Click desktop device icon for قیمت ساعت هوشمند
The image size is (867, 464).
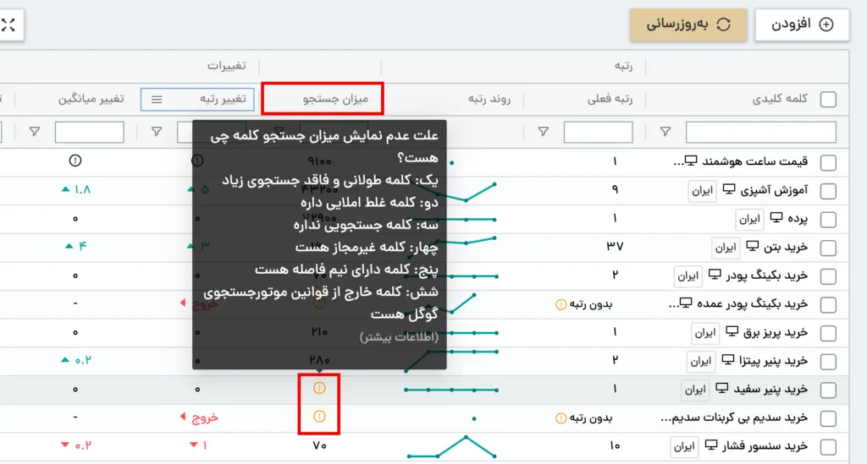(x=691, y=161)
